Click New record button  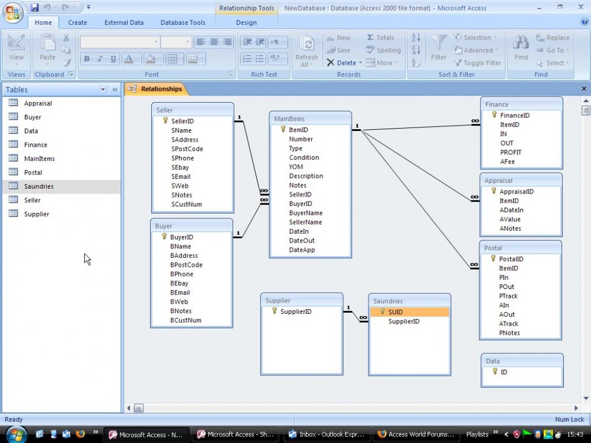338,38
